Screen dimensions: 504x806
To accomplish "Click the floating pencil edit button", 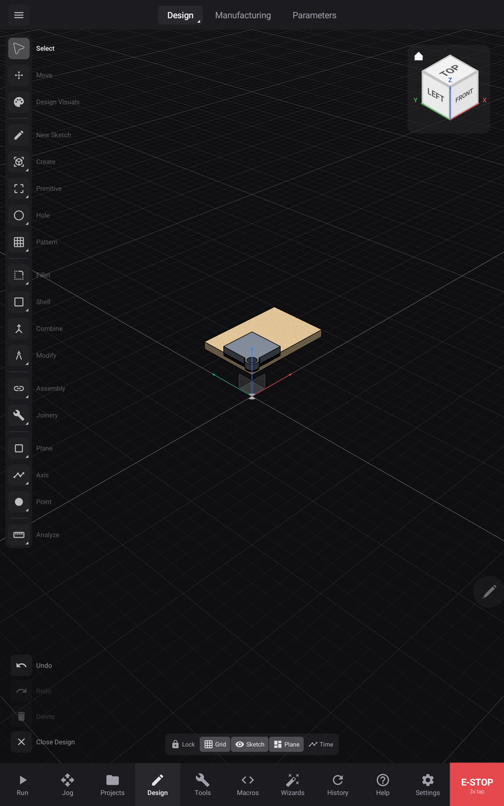I will pyautogui.click(x=489, y=592).
